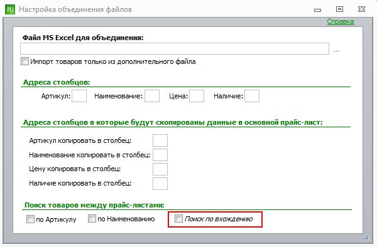Screen dimensions: 377x247
Task: Focus the Артикул копировать в столбец field
Action: [160, 140]
